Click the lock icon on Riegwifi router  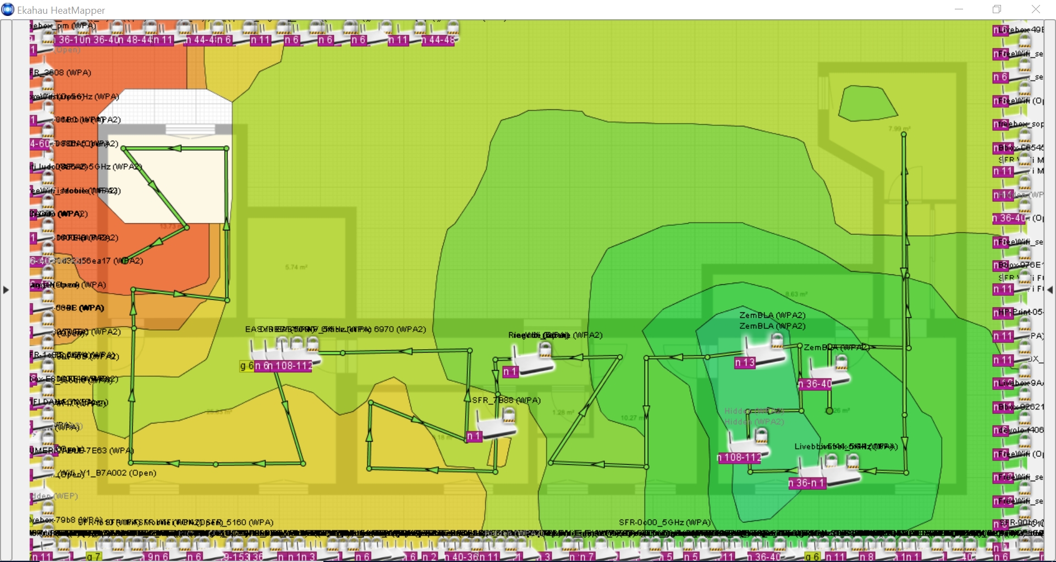coord(546,349)
